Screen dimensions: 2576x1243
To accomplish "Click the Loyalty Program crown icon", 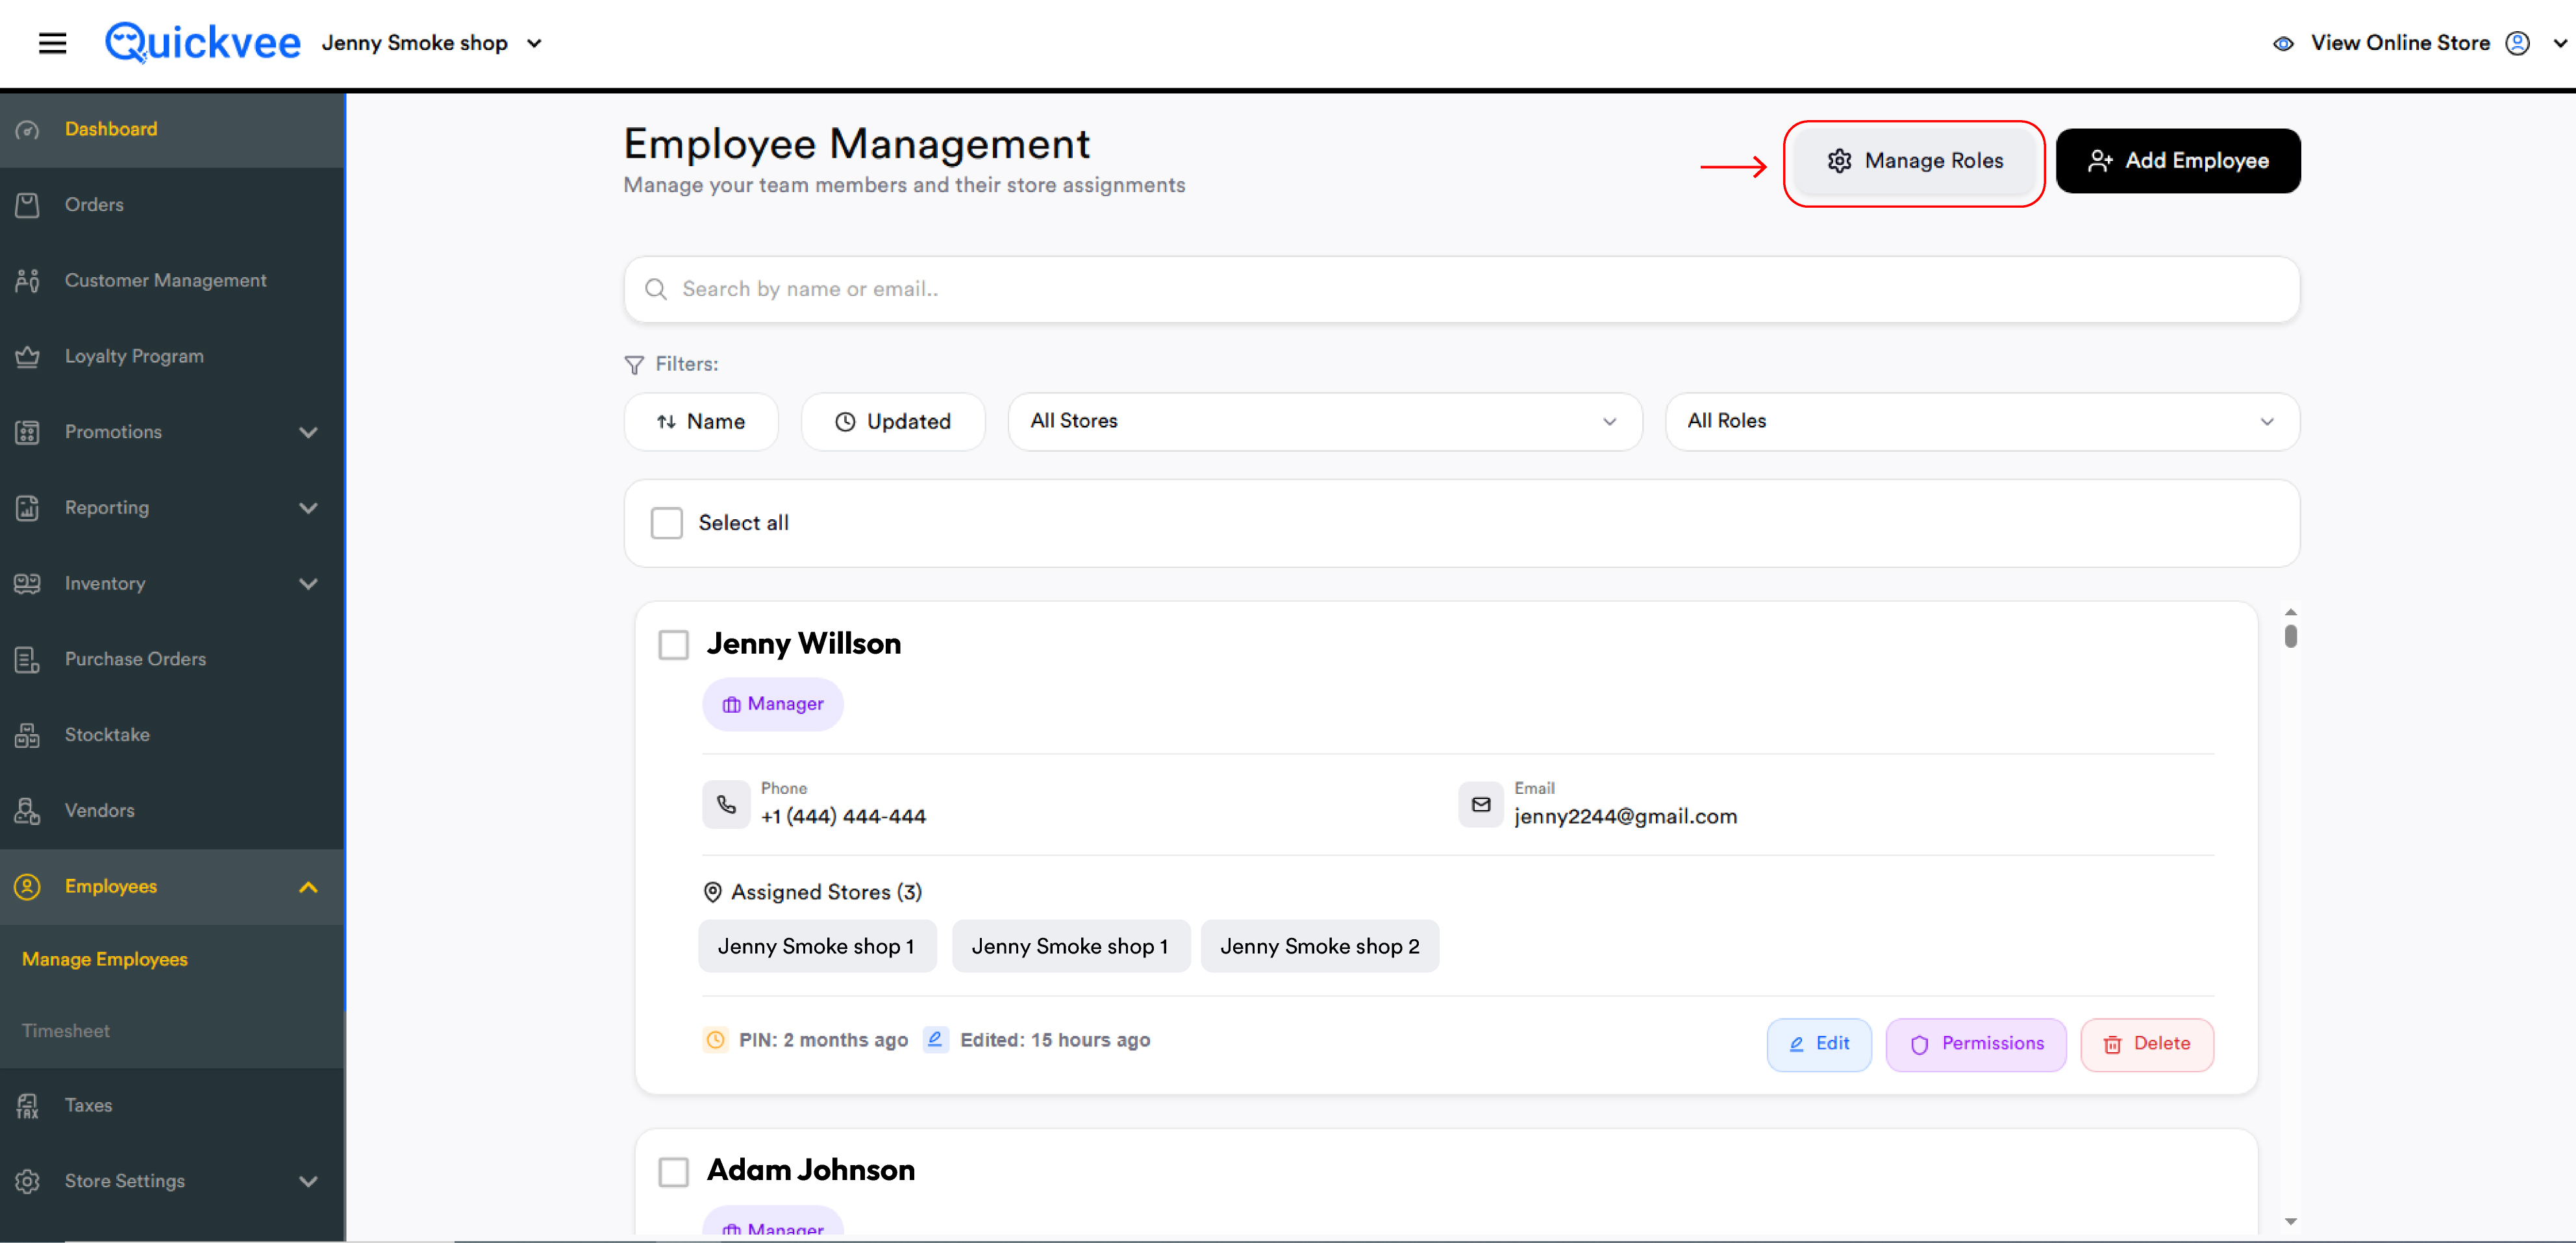I will click(x=28, y=357).
